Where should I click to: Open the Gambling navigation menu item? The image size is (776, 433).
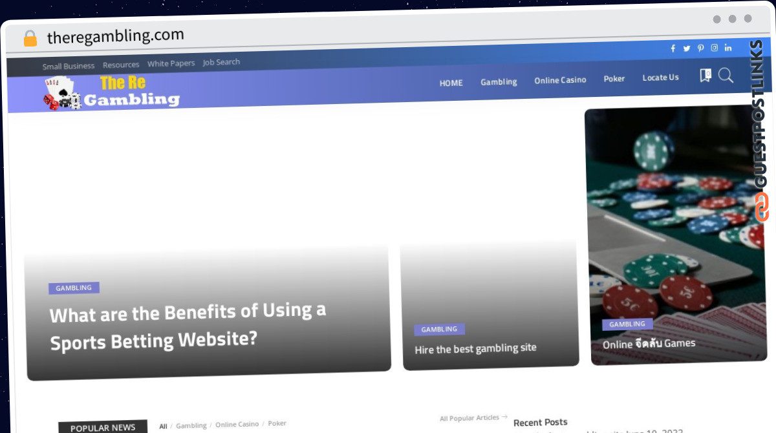coord(499,82)
